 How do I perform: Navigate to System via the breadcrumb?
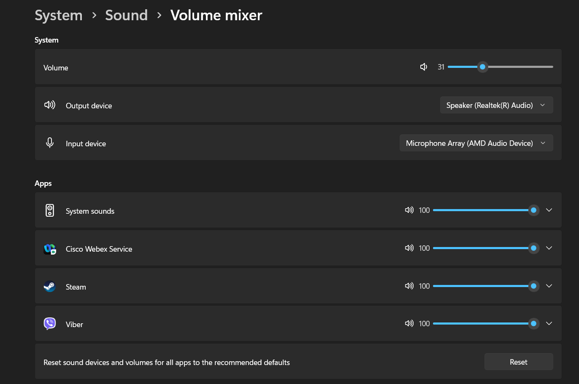tap(58, 15)
